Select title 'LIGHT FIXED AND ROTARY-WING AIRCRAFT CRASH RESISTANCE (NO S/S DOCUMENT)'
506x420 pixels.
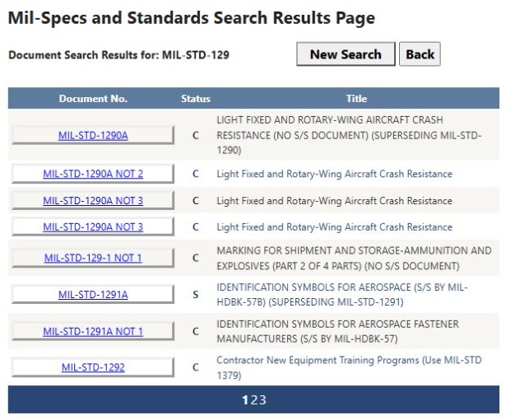pos(349,135)
